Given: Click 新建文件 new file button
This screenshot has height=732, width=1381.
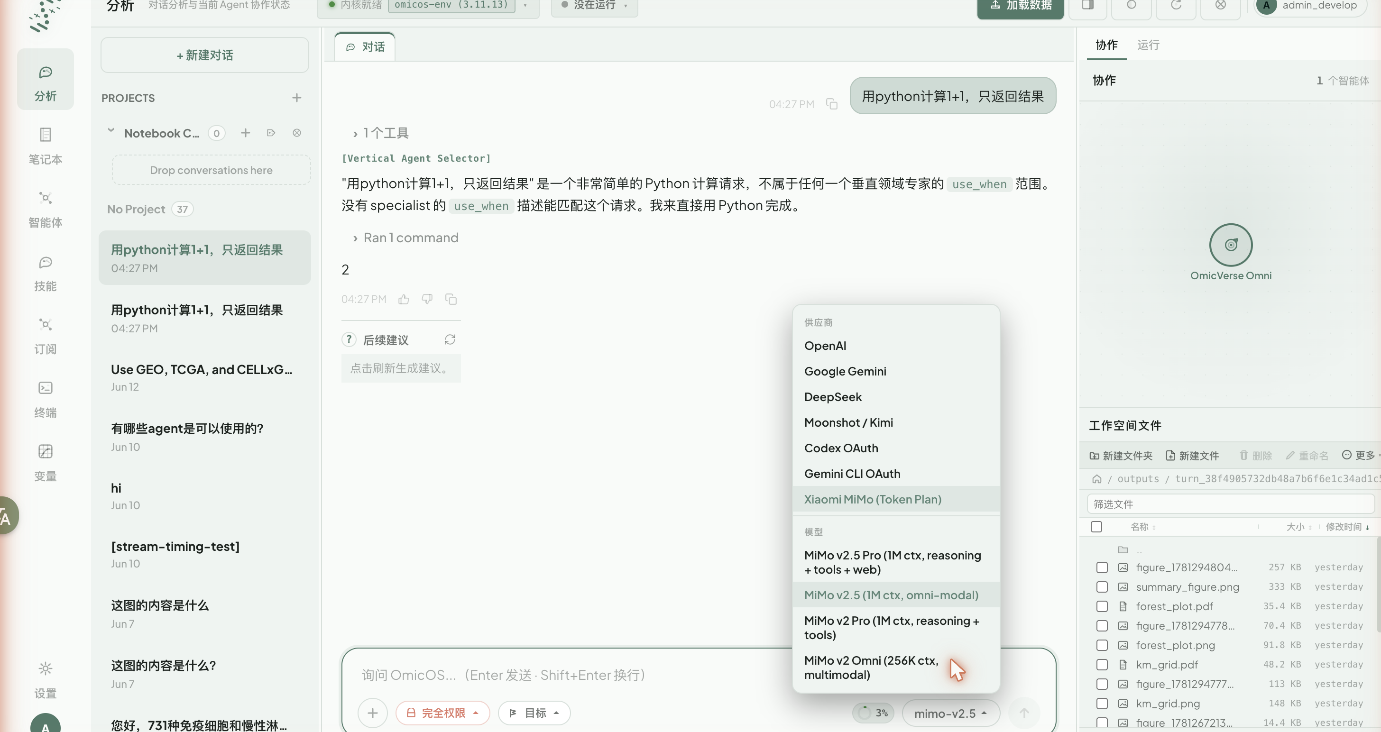Looking at the screenshot, I should point(1192,456).
